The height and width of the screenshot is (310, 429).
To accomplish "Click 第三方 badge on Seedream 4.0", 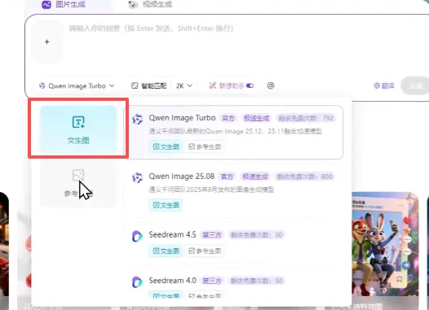I will tap(212, 281).
